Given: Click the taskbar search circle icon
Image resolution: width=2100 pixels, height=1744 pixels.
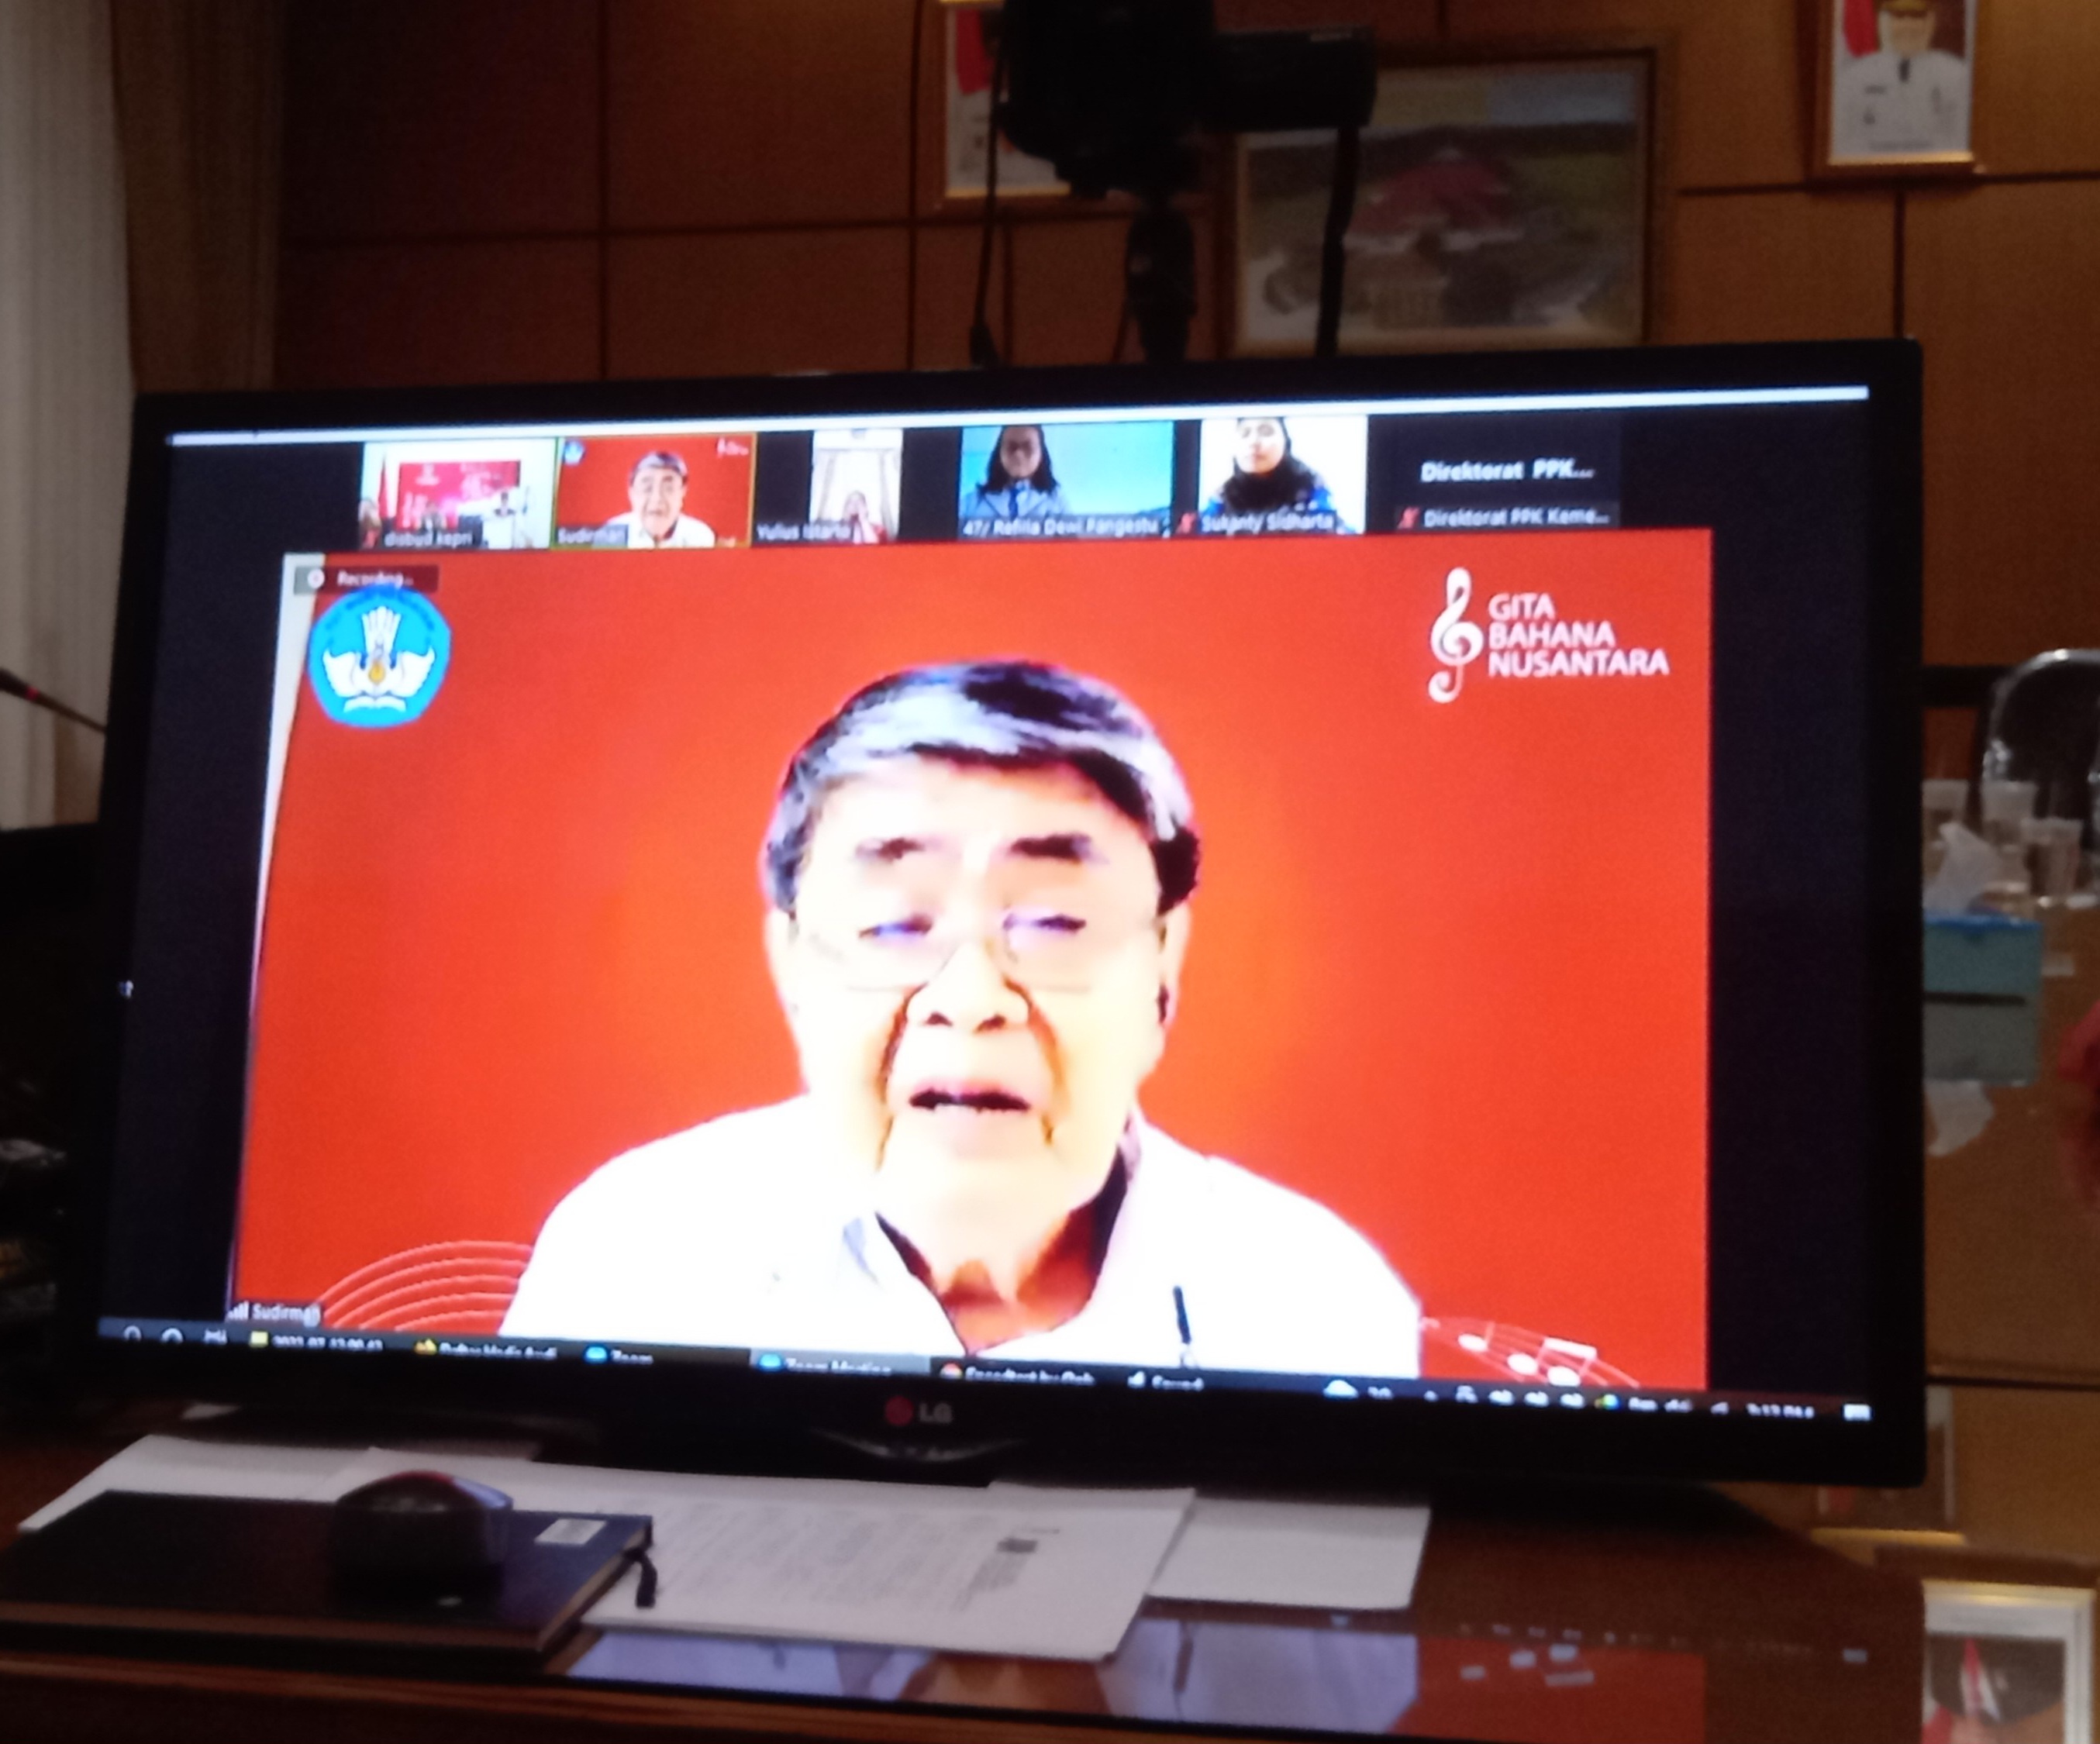Looking at the screenshot, I should tap(171, 1337).
